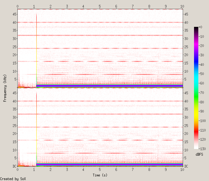Click the "-50" legend value
This screenshot has height=181, width=209.
point(201,74)
